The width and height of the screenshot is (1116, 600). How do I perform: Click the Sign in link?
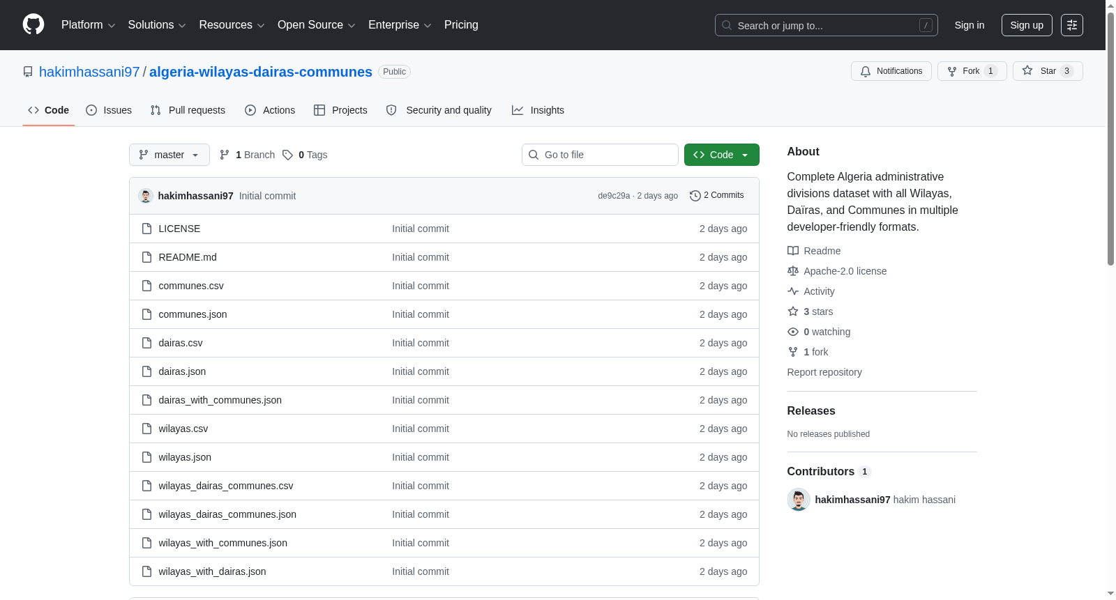click(x=970, y=25)
